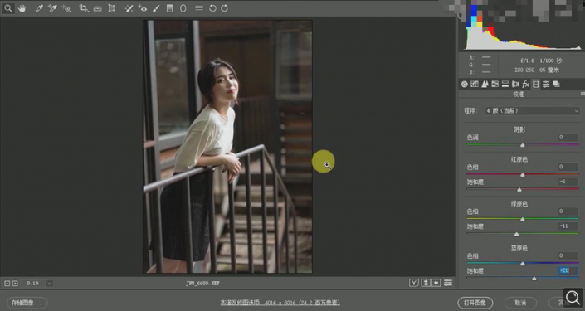The height and width of the screenshot is (311, 585).
Task: Activate the Crop tool
Action: click(x=83, y=8)
